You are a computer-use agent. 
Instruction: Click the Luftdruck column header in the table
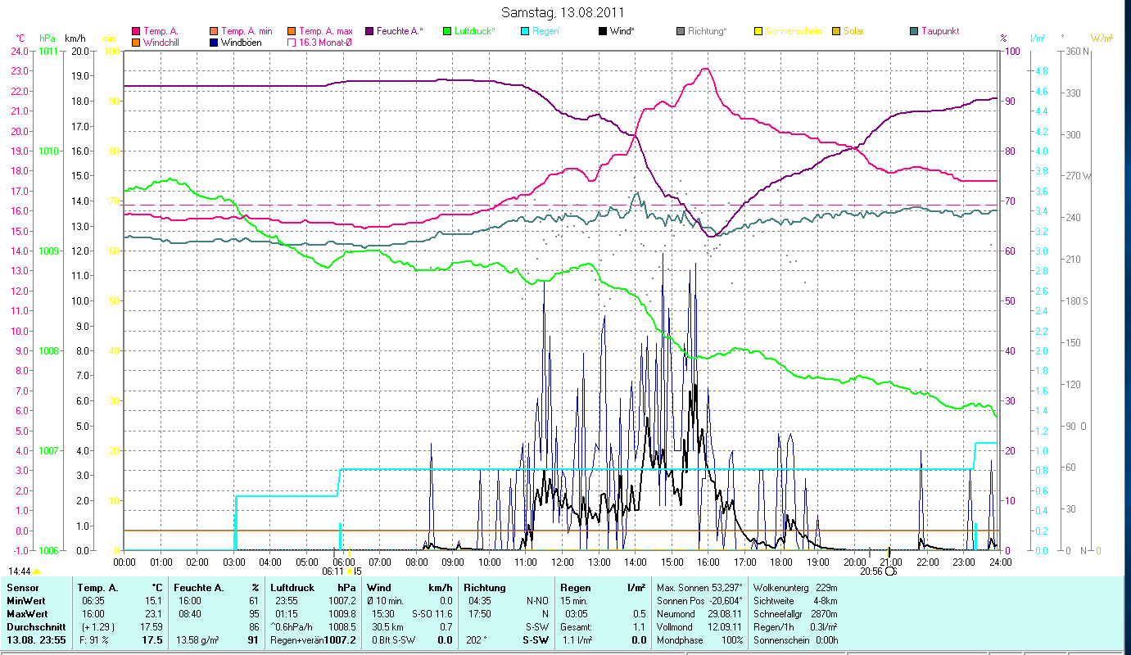click(x=292, y=587)
